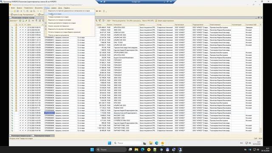Open Edge in the remote session taskbar
This screenshot has height=153, width=272.
point(157,143)
